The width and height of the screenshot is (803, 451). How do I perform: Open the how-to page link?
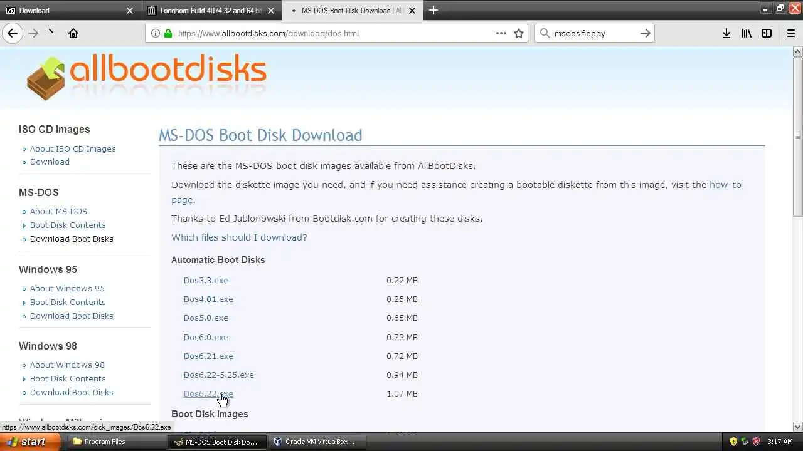[x=725, y=185]
